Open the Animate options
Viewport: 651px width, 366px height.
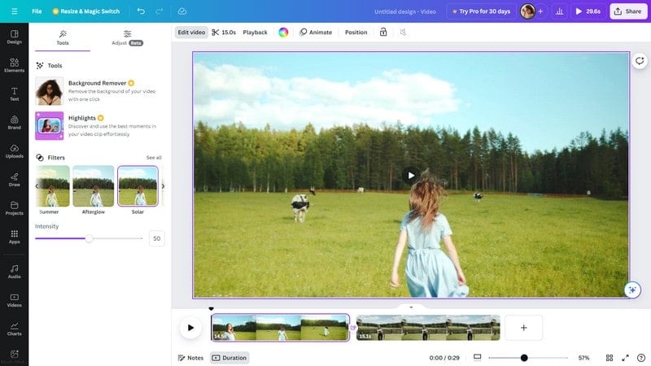pos(316,33)
